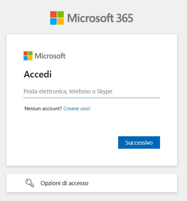
Task: Click the red square of the top Microsoft 365 logo
Action: coord(54,14)
